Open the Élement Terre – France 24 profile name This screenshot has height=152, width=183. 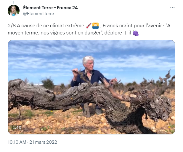tap(50, 8)
